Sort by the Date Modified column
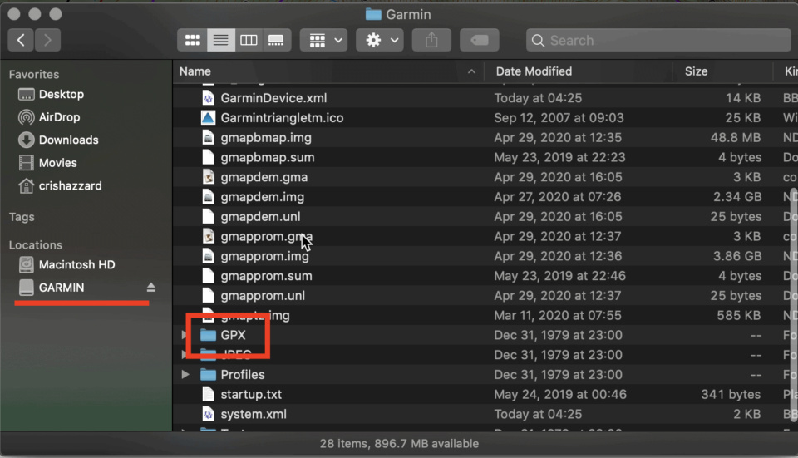 click(534, 71)
